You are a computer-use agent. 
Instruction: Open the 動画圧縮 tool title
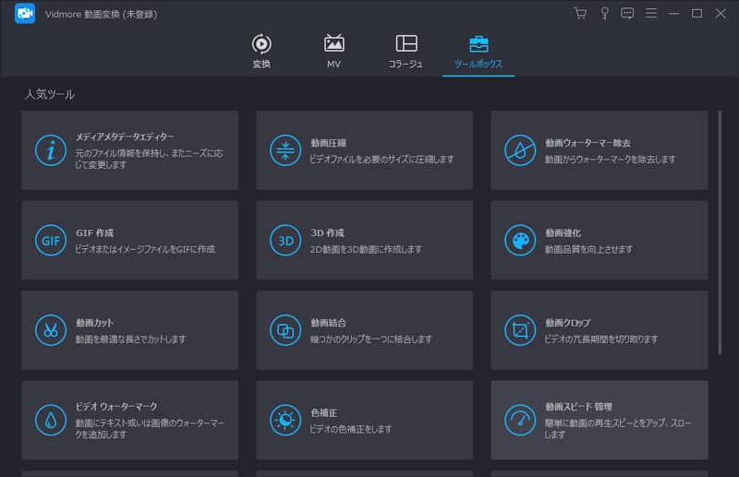pyautogui.click(x=329, y=143)
